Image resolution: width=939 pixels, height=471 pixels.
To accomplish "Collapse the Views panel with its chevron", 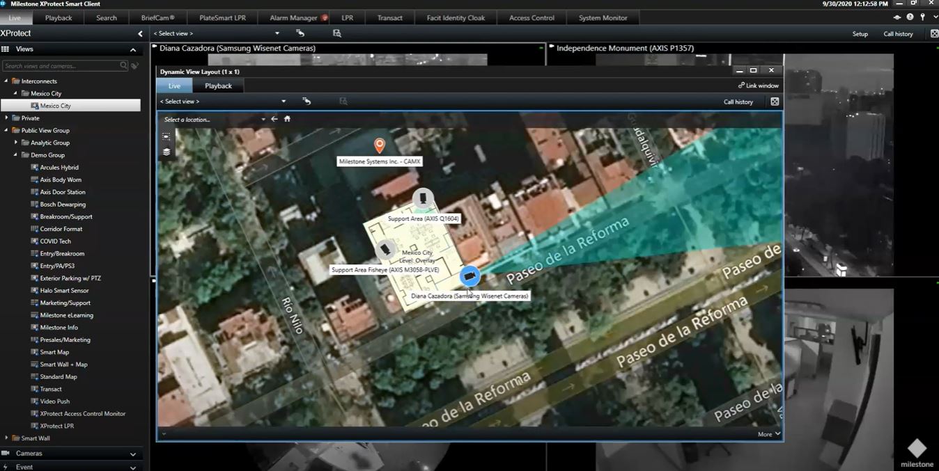I will [x=132, y=49].
